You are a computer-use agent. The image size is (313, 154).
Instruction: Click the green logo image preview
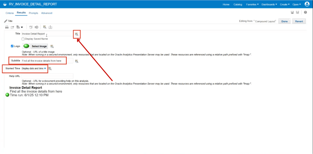26,46
